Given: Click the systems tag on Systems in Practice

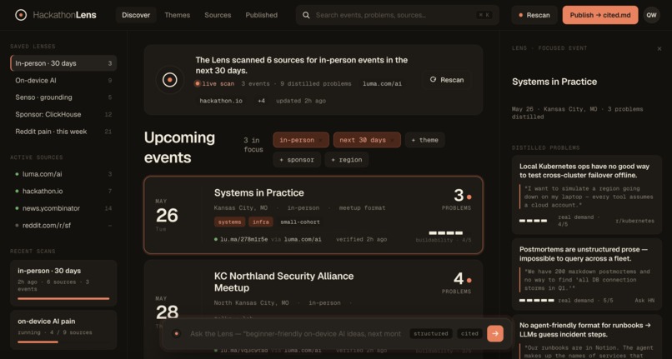Looking at the screenshot, I should [x=230, y=222].
